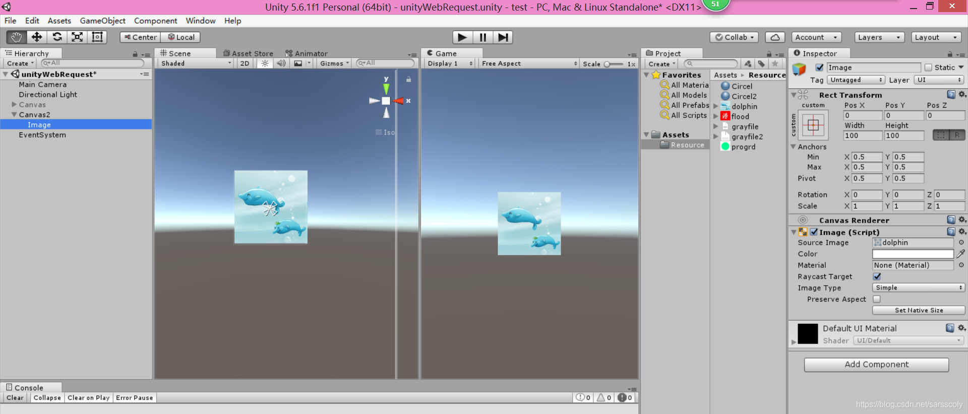Toggle Raw edit mode R button
The height and width of the screenshot is (414, 968).
click(x=957, y=135)
